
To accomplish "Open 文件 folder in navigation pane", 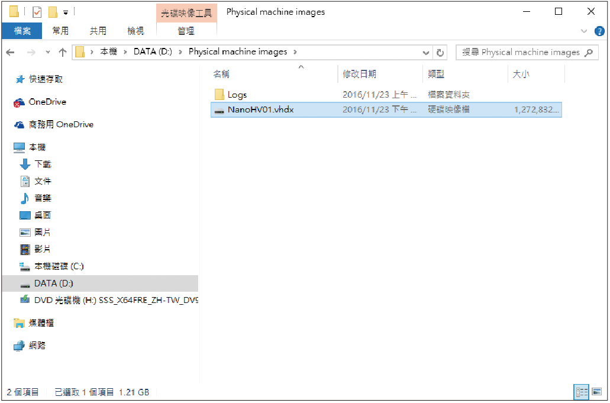I will pos(43,181).
